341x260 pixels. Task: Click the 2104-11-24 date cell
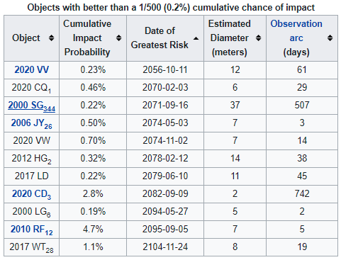point(165,247)
